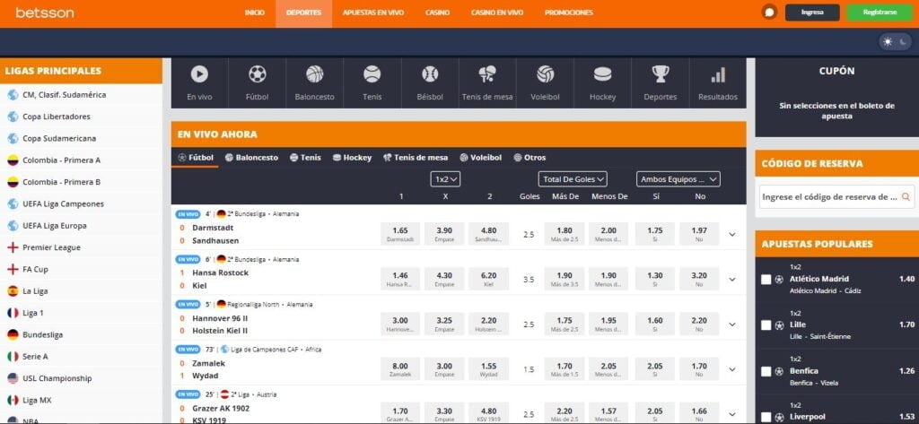
Task: Select the Tenis de mesa paddle icon
Action: click(x=487, y=75)
